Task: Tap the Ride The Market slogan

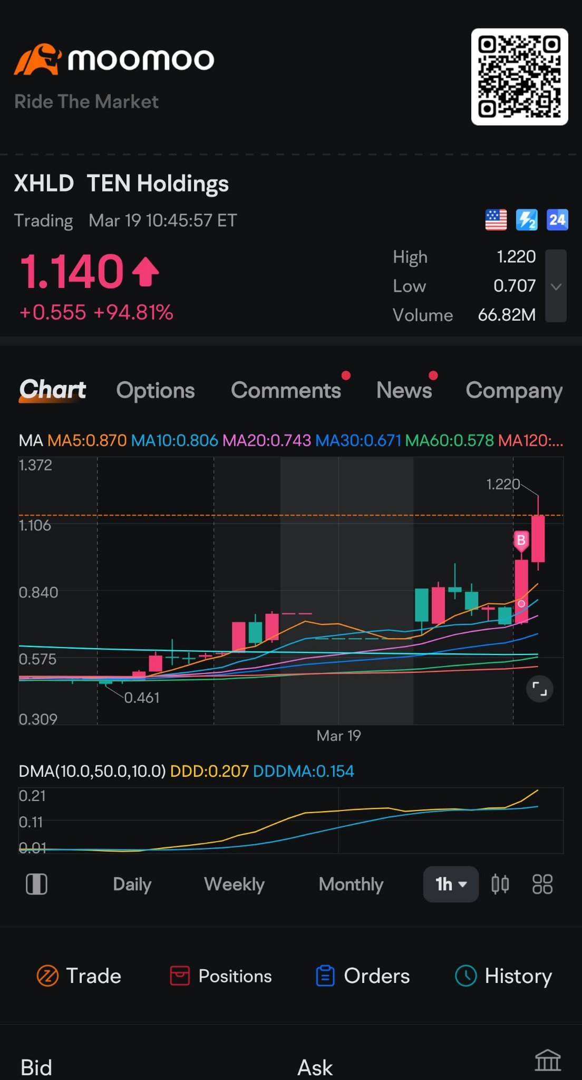Action: click(86, 101)
